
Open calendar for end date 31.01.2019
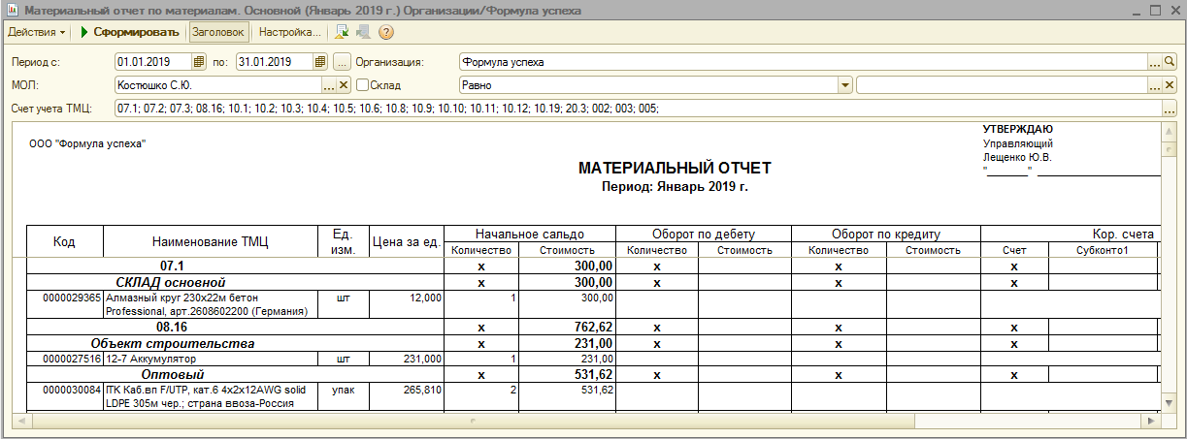tap(319, 62)
